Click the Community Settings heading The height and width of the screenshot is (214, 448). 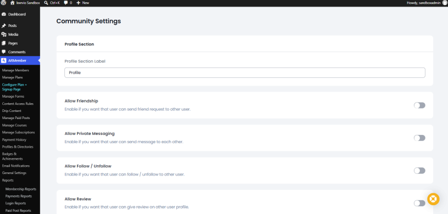89,21
